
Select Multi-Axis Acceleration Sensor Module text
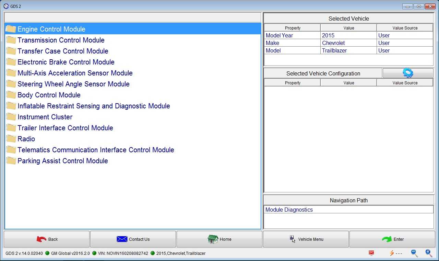point(75,73)
